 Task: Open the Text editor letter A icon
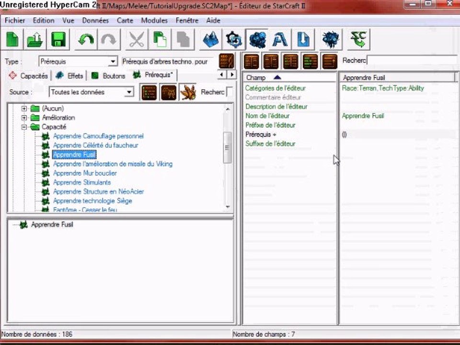coord(280,40)
